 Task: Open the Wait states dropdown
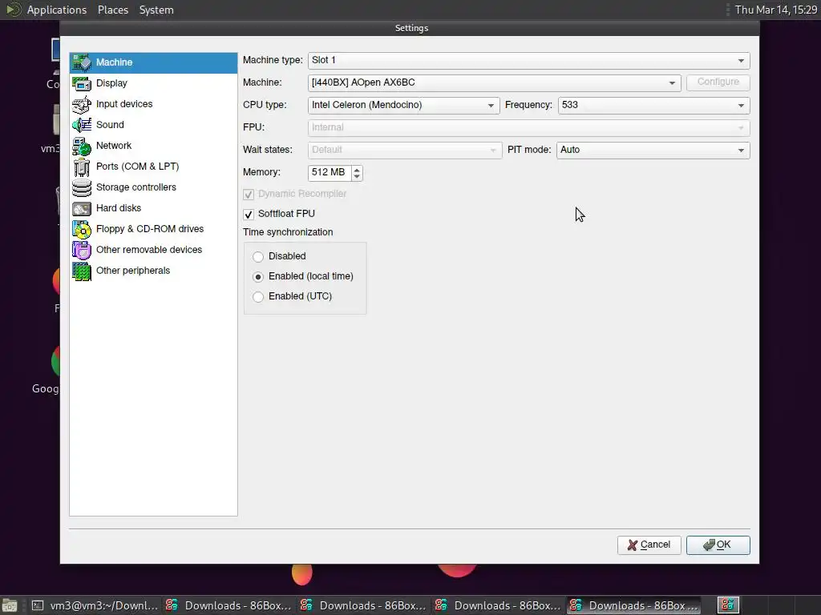405,150
